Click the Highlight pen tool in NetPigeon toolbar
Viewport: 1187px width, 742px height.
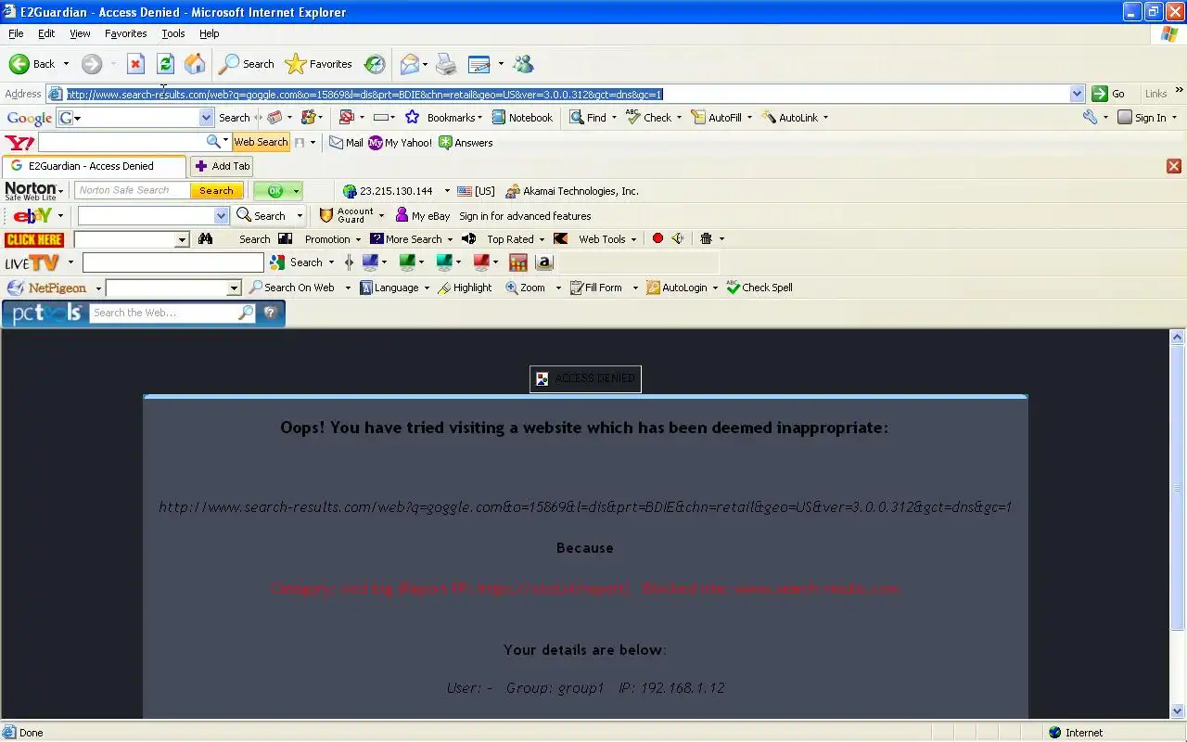[x=464, y=288]
